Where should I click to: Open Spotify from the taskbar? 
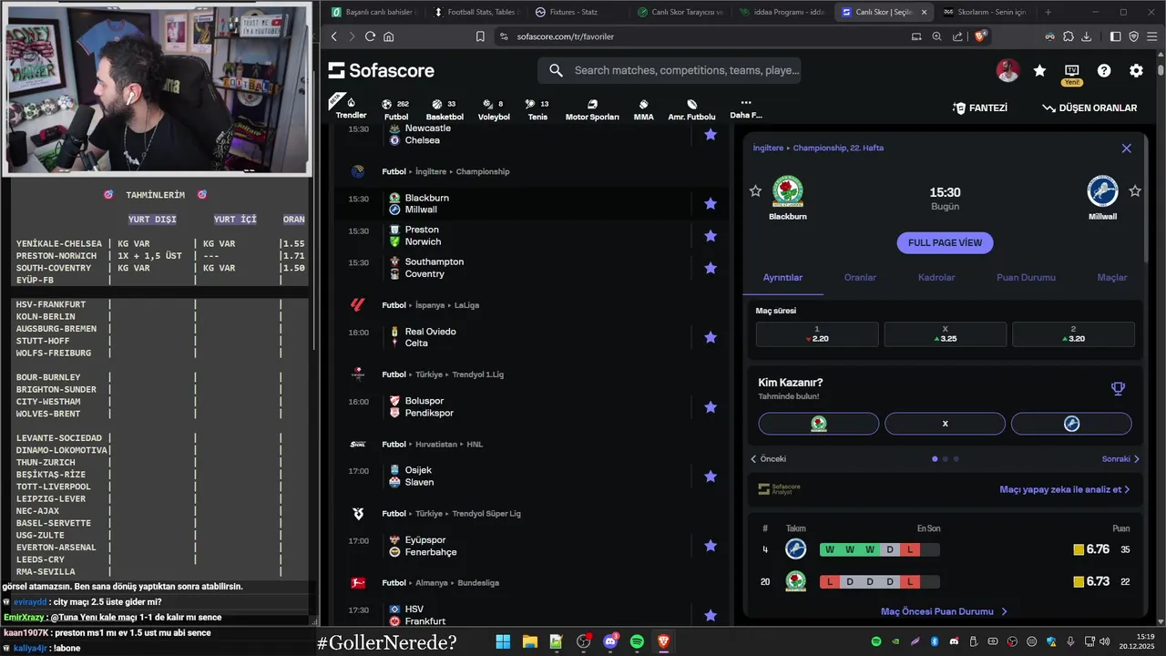coord(637,642)
